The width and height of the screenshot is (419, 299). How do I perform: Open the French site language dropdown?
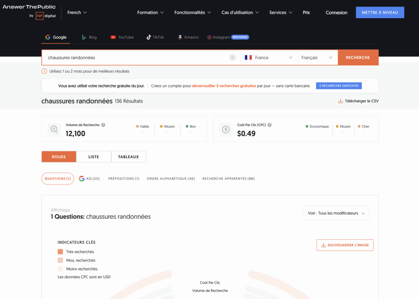click(77, 13)
